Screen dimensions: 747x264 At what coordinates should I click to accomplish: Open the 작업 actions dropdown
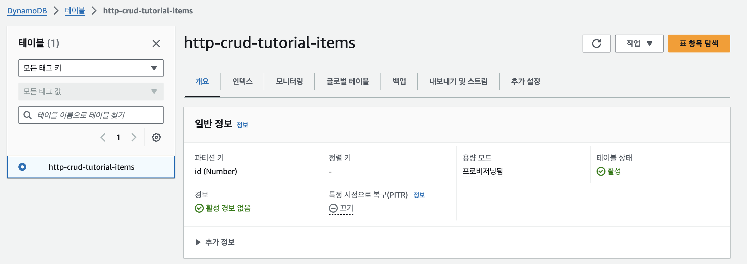point(639,44)
